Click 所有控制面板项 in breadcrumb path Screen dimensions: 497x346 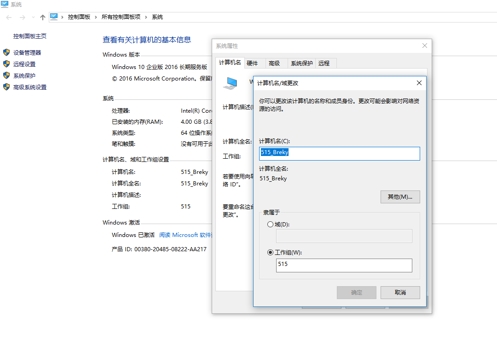coord(121,17)
